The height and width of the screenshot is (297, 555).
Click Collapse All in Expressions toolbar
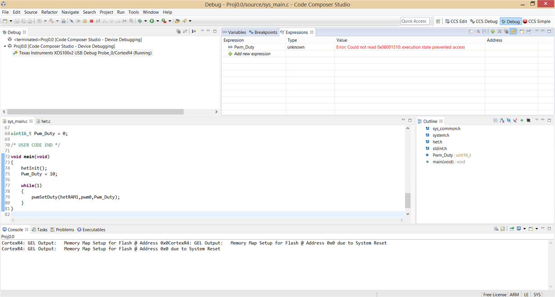pyautogui.click(x=484, y=32)
